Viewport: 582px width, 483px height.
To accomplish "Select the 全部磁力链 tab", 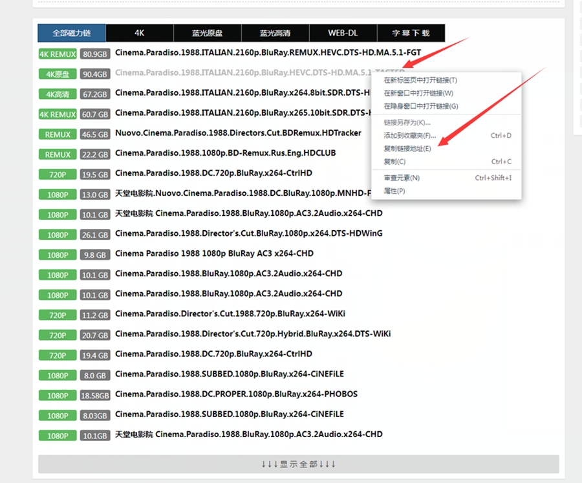I will (x=71, y=33).
